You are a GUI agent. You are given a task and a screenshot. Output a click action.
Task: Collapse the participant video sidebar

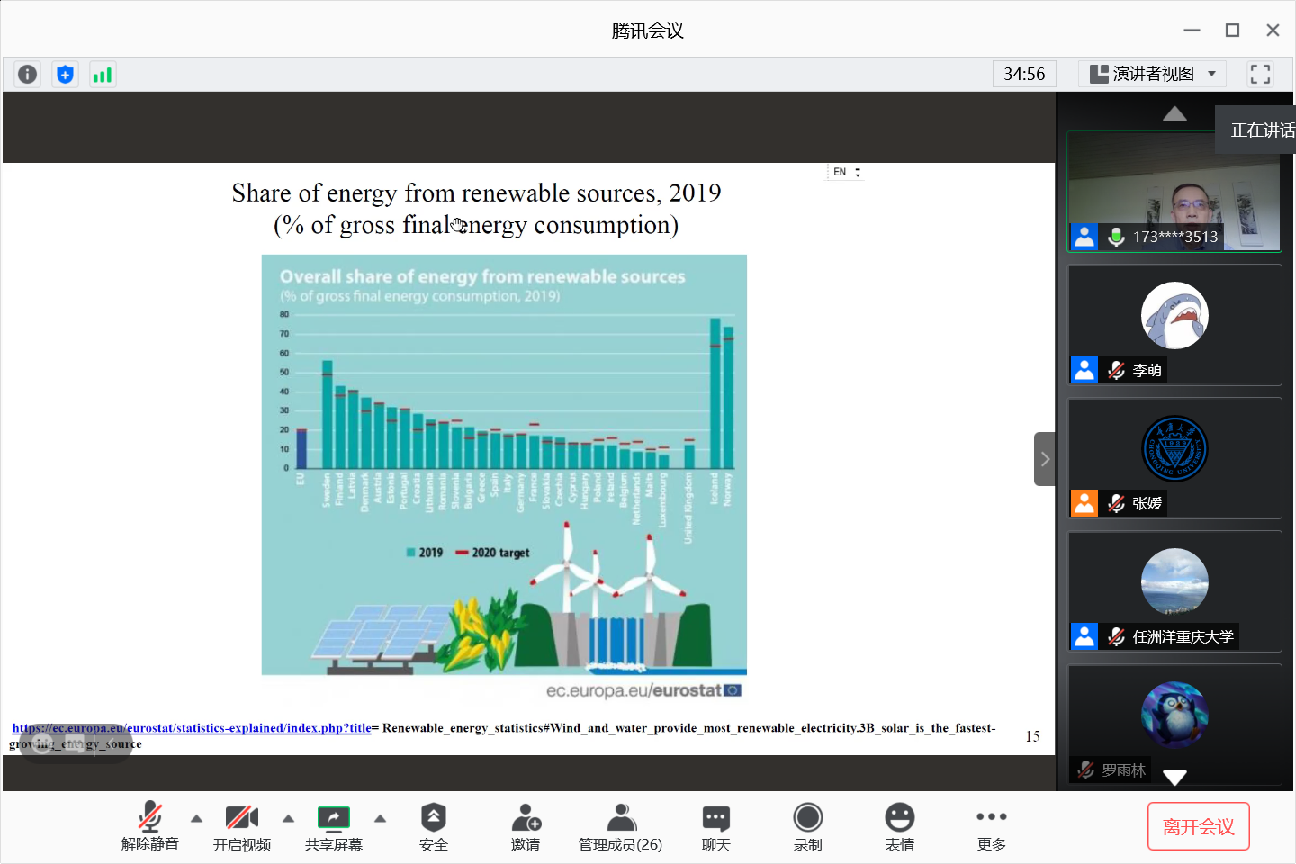1044,459
